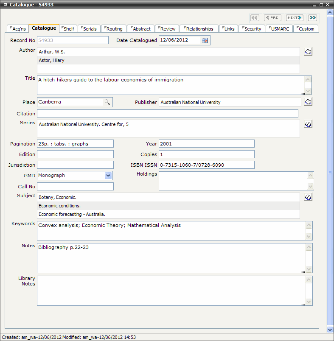Click the Place lookup magnifier icon
The image size is (334, 341).
[107, 102]
